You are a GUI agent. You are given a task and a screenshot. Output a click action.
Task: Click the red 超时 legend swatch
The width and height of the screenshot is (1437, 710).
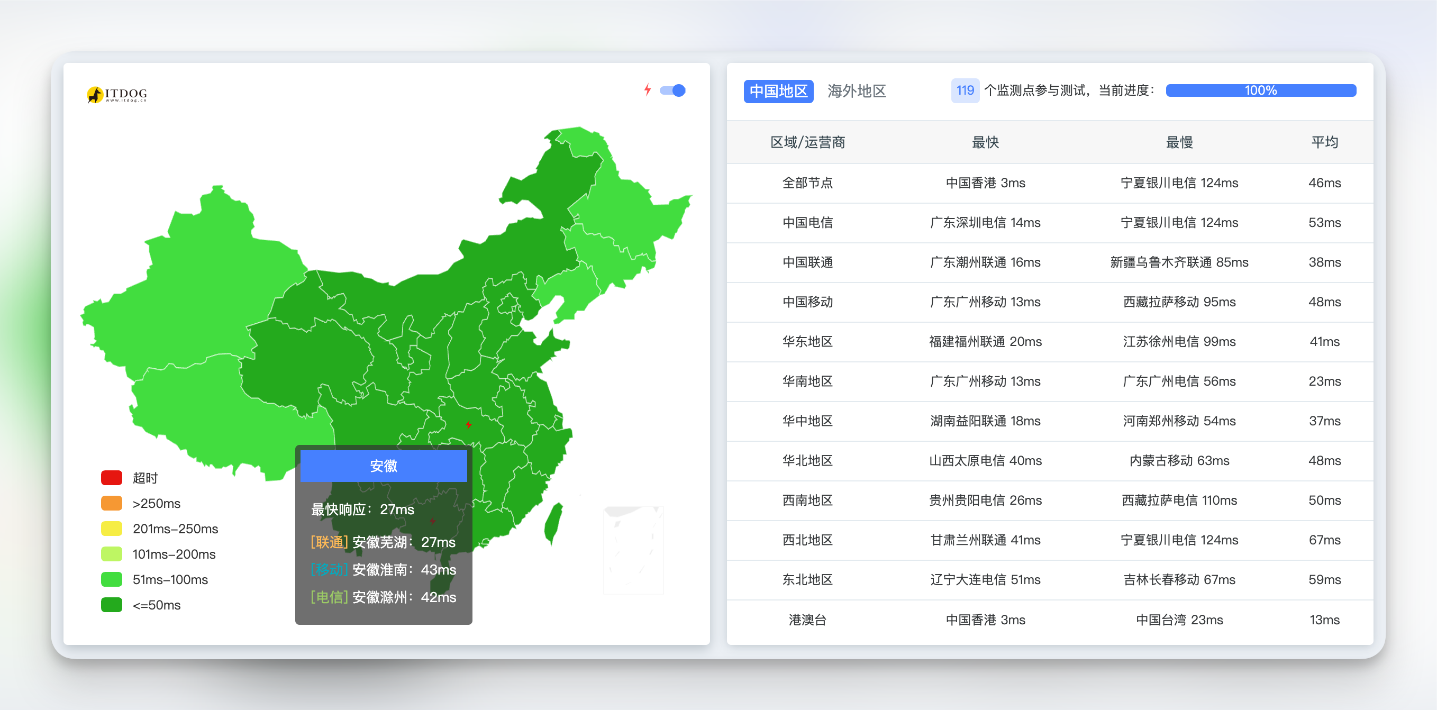[x=112, y=477]
